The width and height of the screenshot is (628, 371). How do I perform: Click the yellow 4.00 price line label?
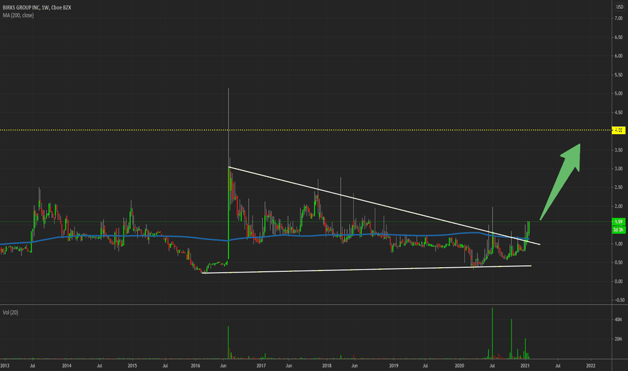619,130
